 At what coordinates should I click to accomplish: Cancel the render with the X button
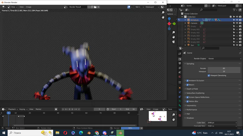tap(141, 128)
